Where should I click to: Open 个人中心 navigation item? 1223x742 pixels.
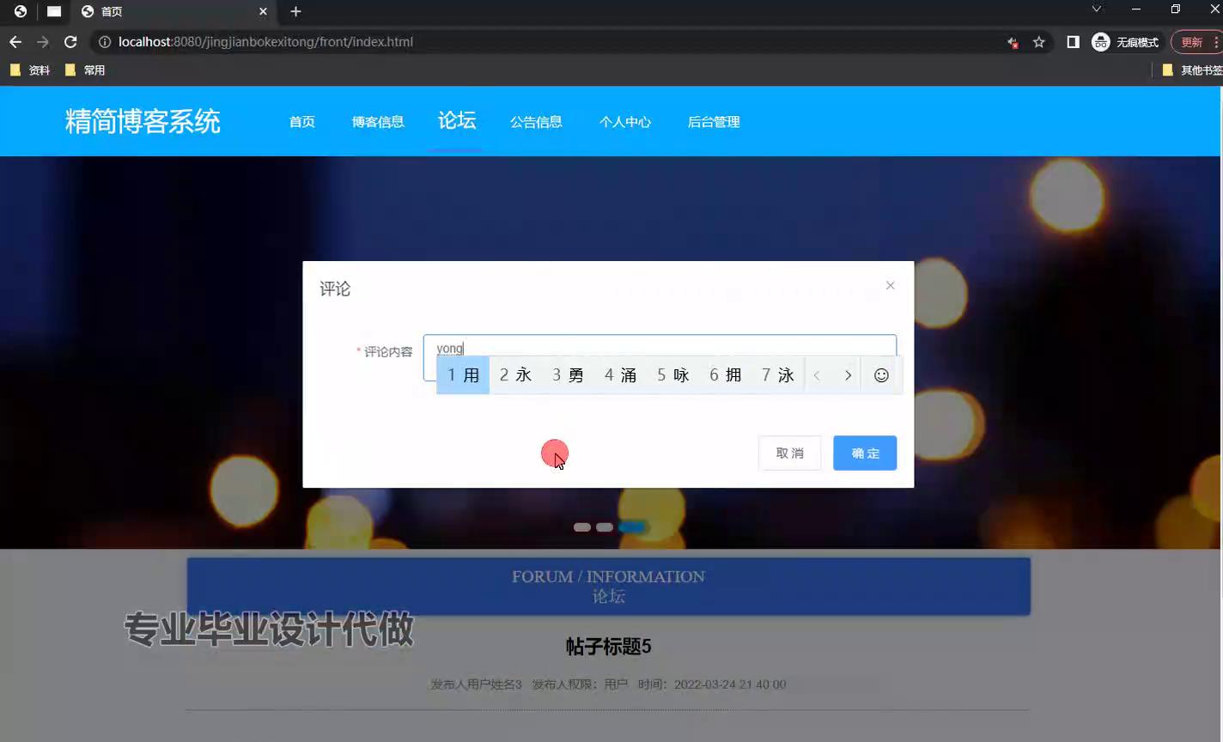[624, 122]
